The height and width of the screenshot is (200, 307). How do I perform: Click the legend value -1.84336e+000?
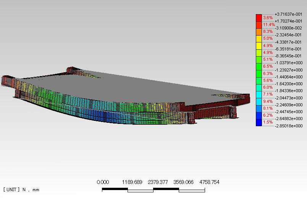point(289,91)
